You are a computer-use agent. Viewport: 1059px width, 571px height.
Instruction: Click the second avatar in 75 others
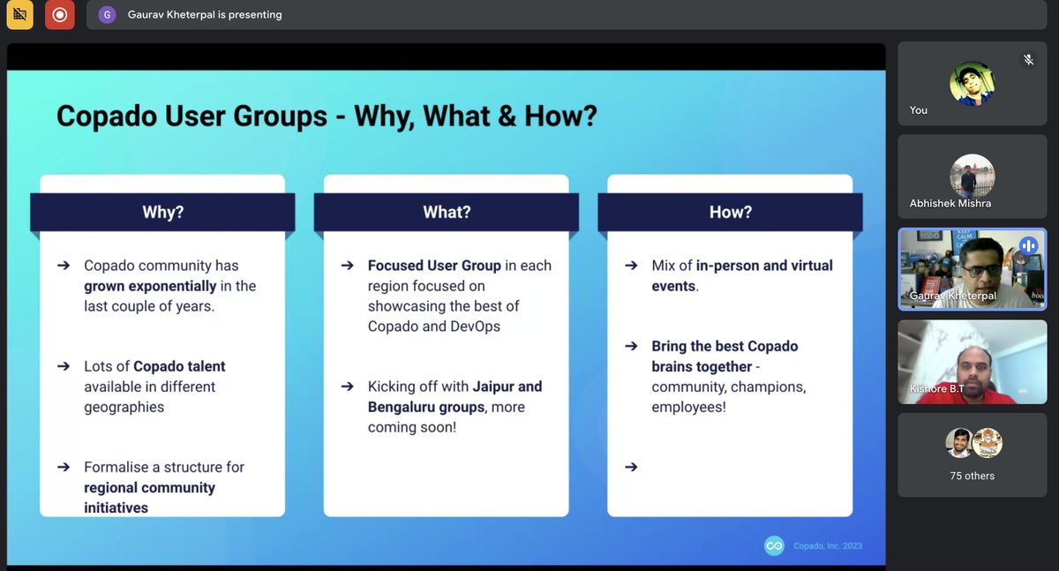[987, 443]
